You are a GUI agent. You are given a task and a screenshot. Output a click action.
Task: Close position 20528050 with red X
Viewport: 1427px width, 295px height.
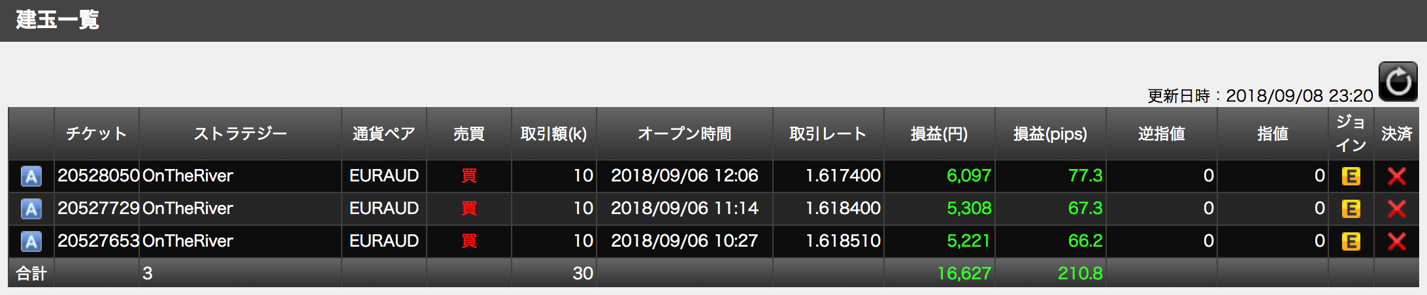[x=1397, y=176]
